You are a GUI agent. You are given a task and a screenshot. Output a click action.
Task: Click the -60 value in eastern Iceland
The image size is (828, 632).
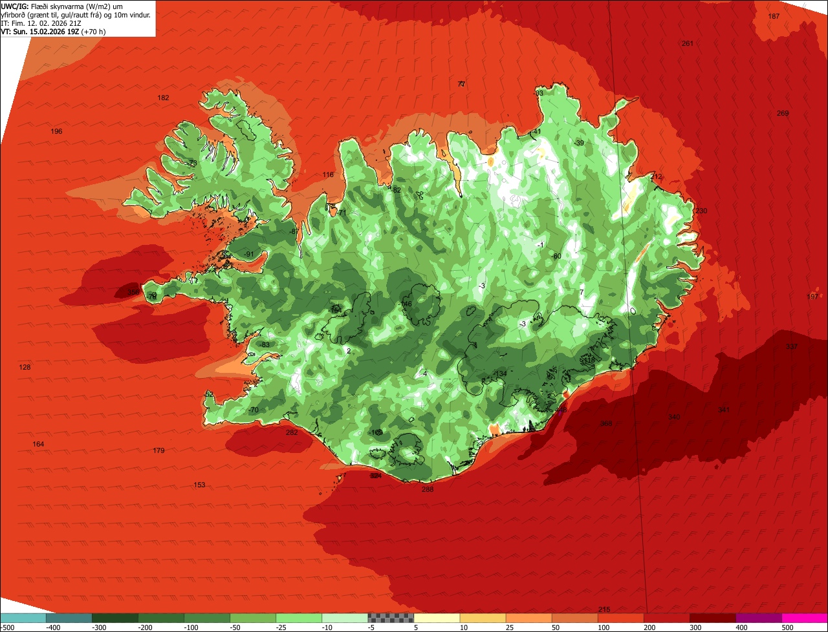556,256
